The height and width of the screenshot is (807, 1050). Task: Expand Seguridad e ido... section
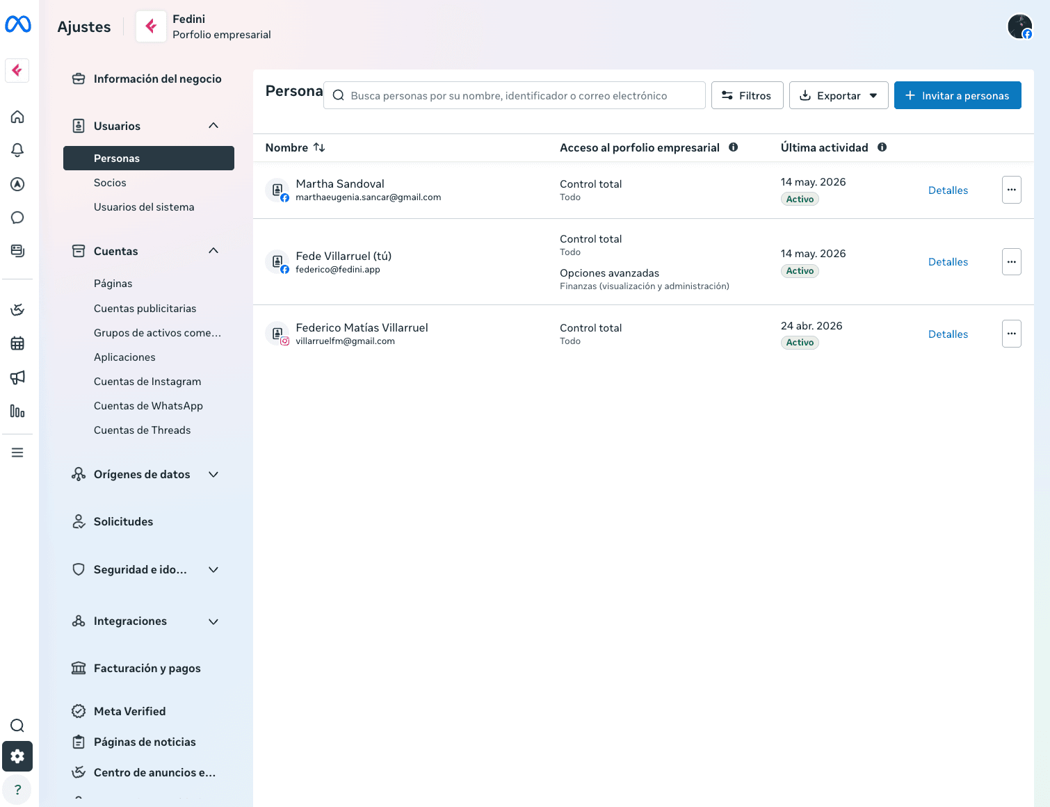click(x=213, y=569)
